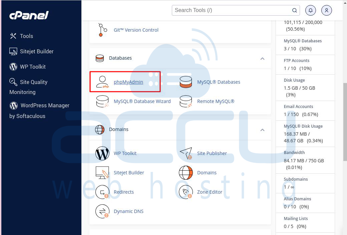Open Sitejet Builder in the sidebar
347x235 pixels.
[x=31, y=51]
